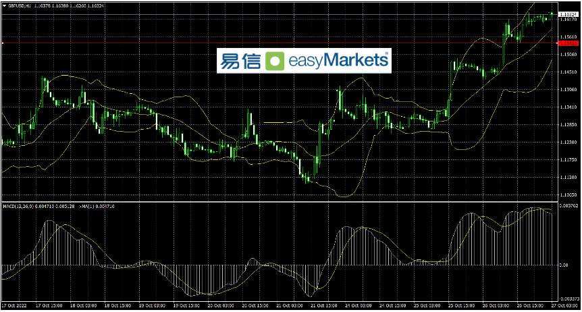Viewport: 582px width, 312px height.
Task: Click the triangle arrow beside GBPUSD,H1
Action: pyautogui.click(x=4, y=5)
